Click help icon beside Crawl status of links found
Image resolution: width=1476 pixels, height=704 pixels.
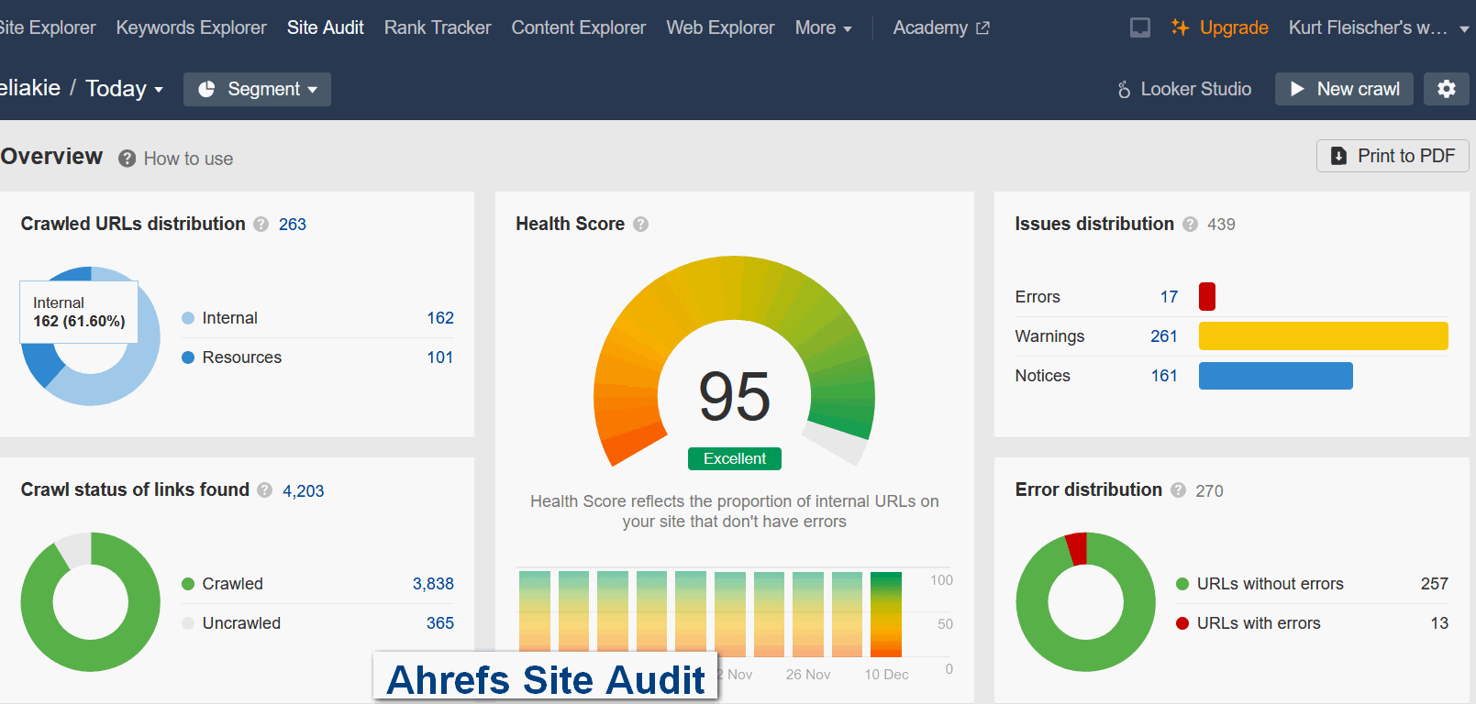tap(265, 490)
